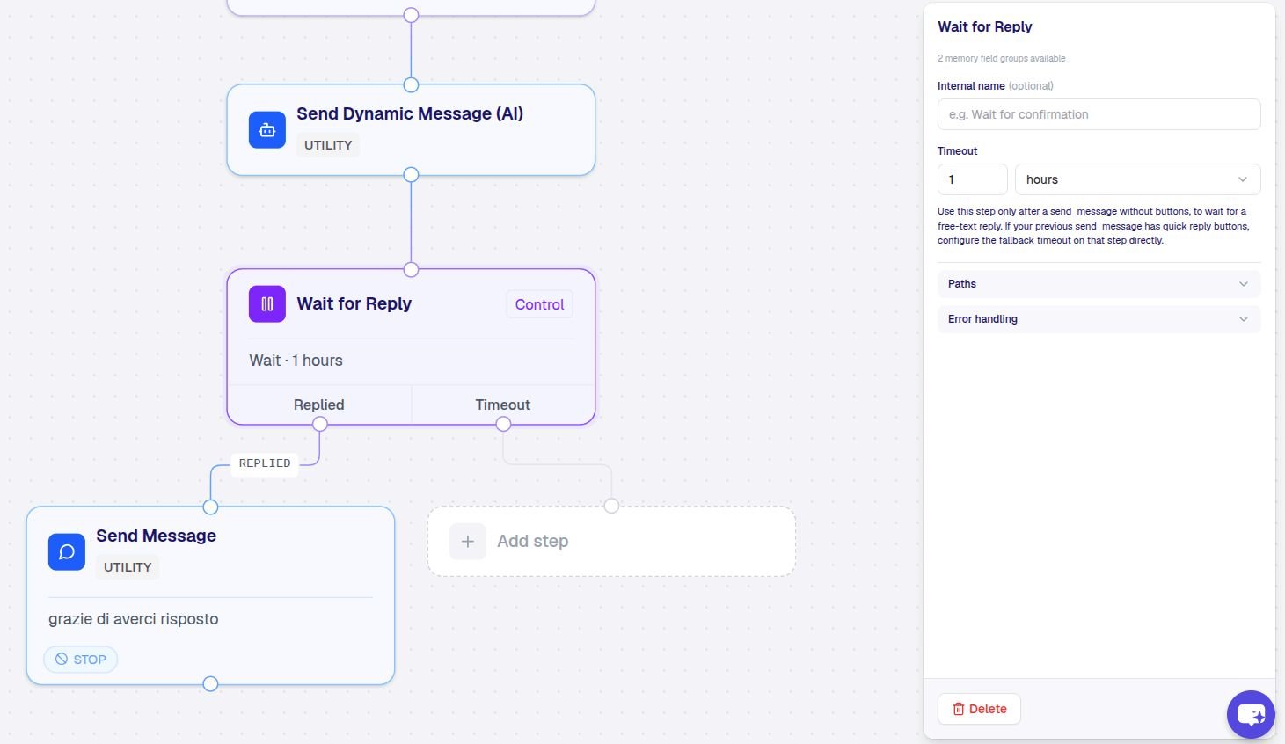The width and height of the screenshot is (1285, 744).
Task: Open the timeout unit hours dropdown
Action: coord(1137,179)
